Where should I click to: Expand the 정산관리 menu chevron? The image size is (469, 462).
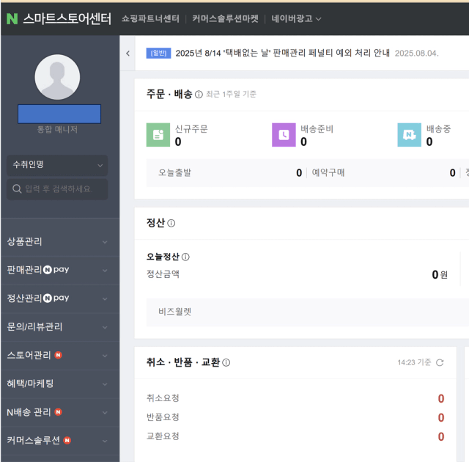tap(105, 299)
